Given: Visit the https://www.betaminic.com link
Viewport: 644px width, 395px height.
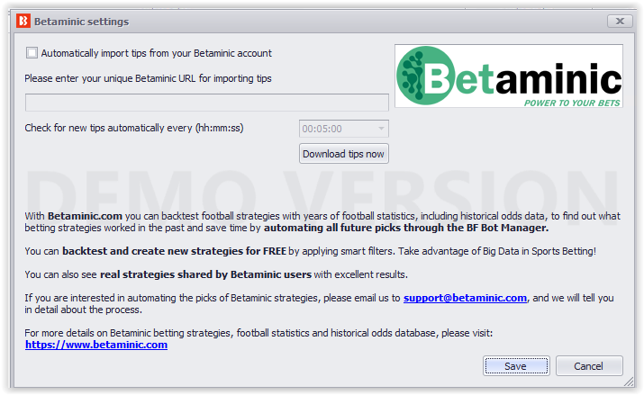Looking at the screenshot, I should (x=96, y=345).
